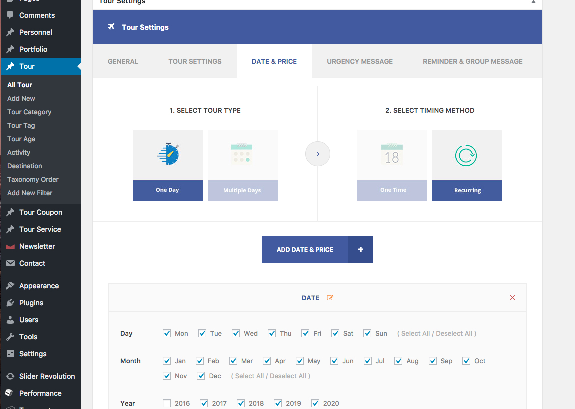Click the plus icon on Add Date & Price
The image size is (575, 409).
tap(361, 250)
